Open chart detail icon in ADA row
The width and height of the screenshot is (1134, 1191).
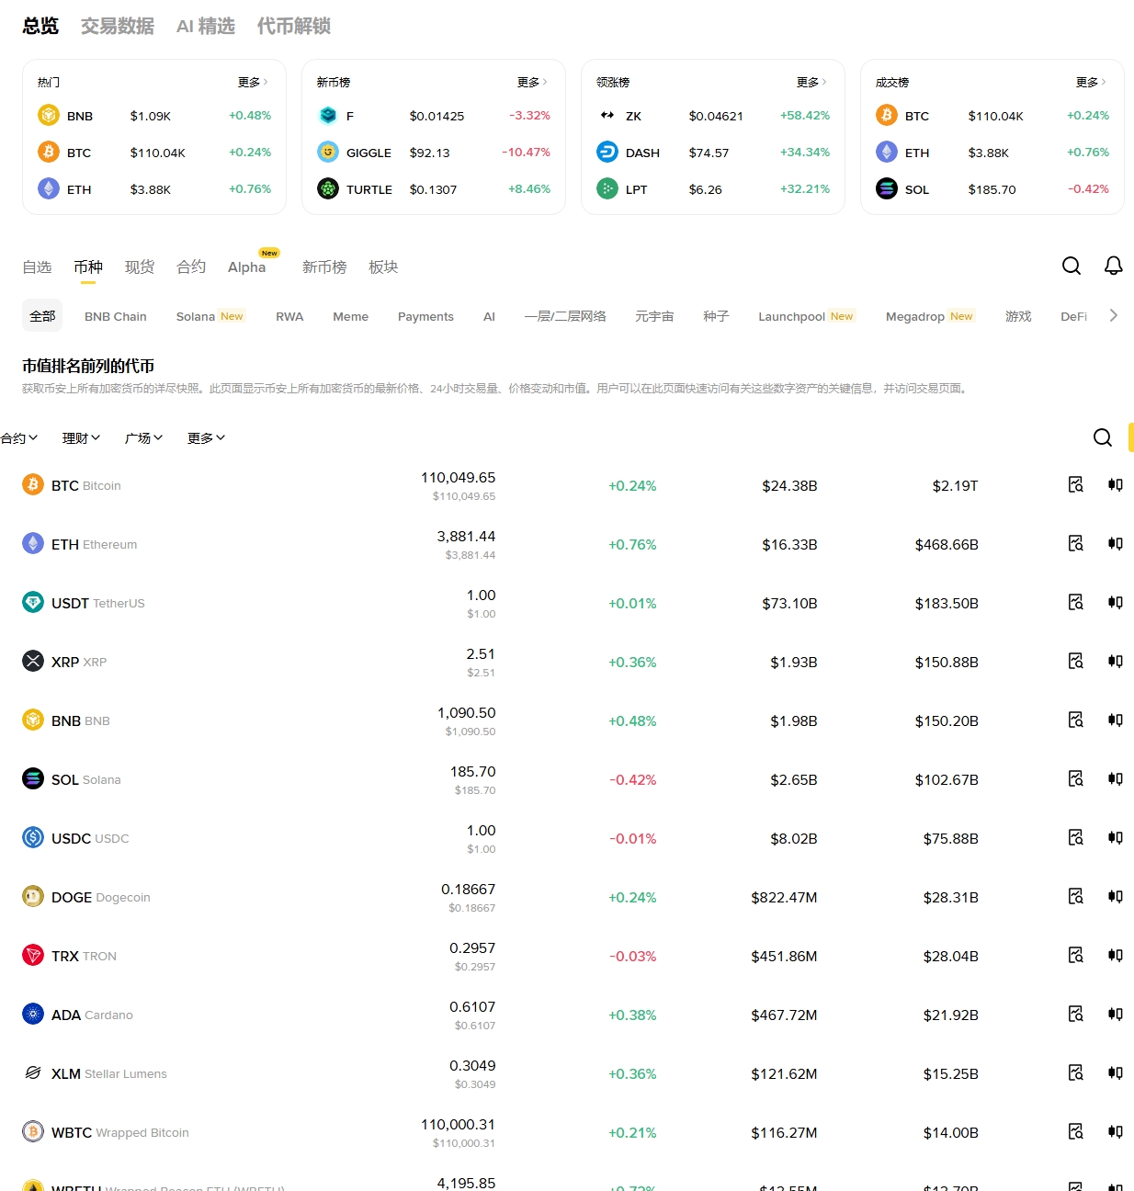pos(1075,1014)
